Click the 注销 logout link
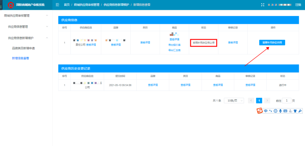 298,4
